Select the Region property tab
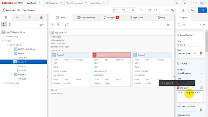 point(183,17)
